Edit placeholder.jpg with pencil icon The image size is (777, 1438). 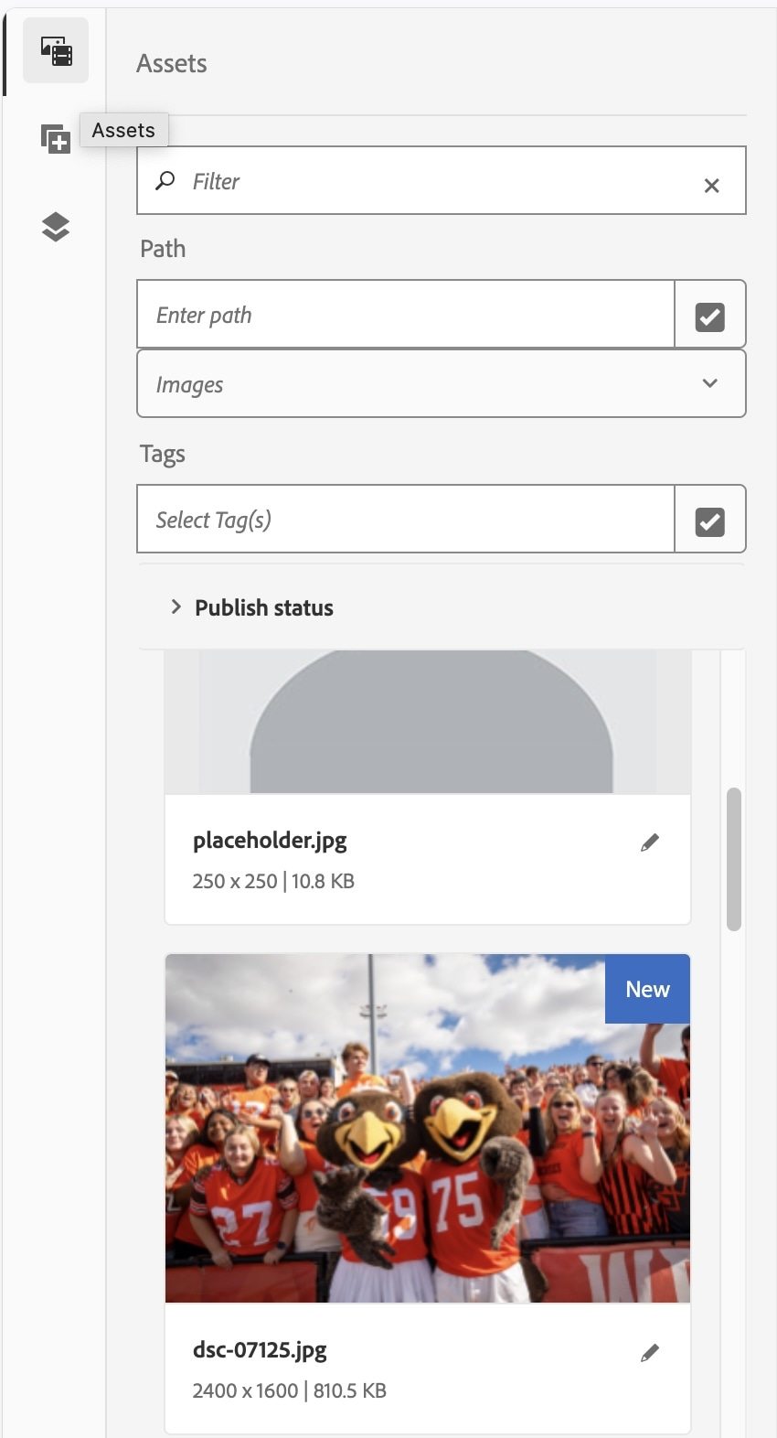click(x=650, y=842)
